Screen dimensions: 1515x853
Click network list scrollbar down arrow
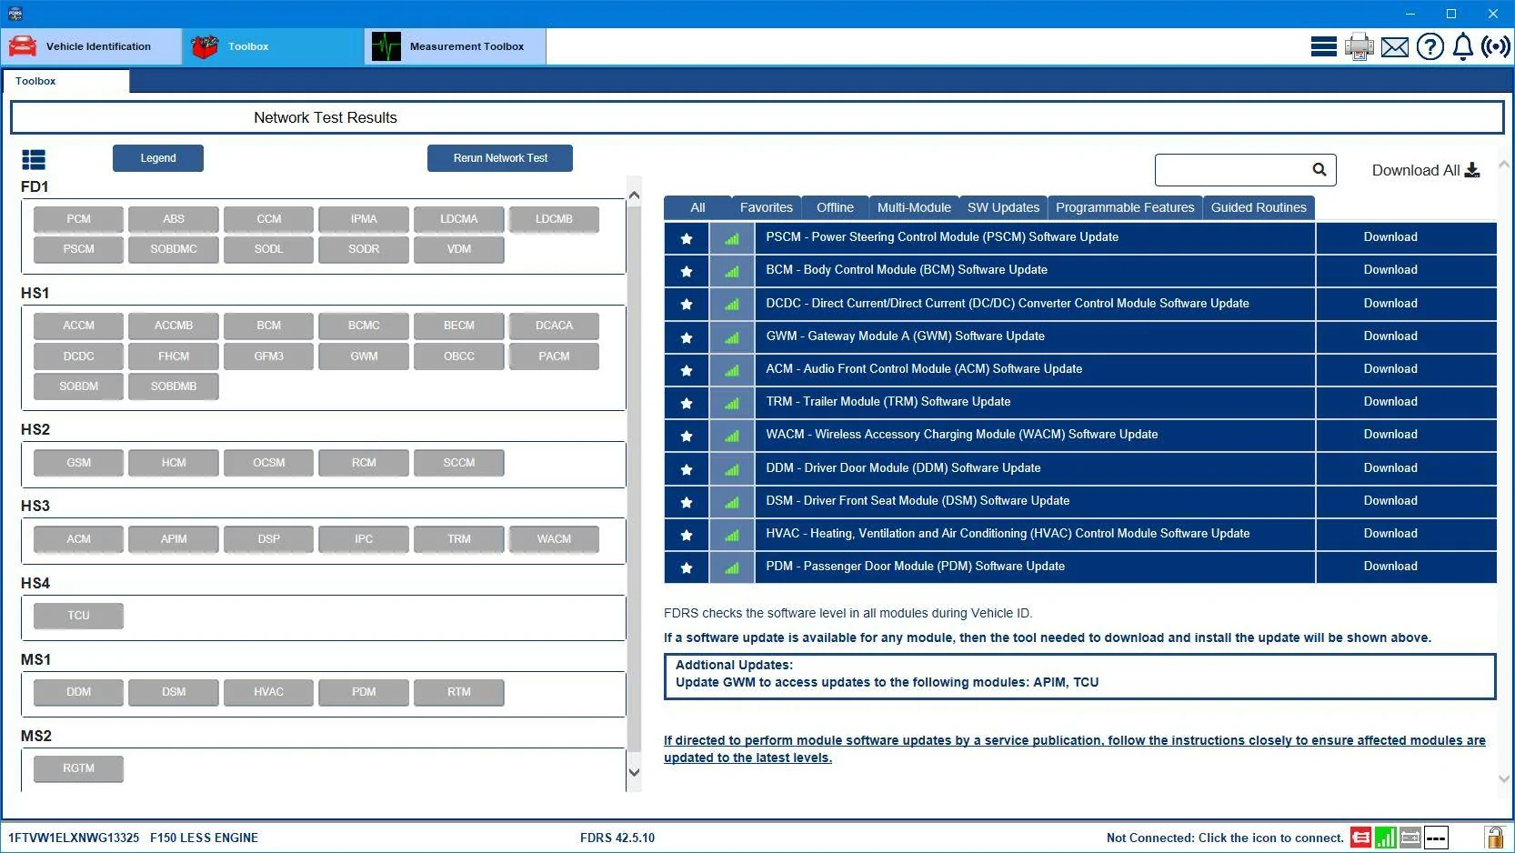point(634,772)
